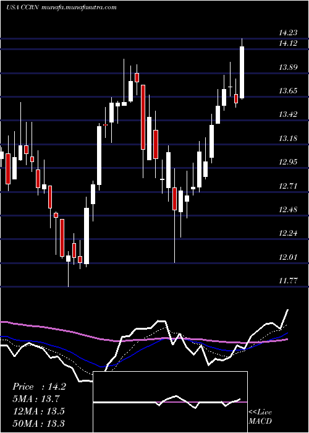Screen dimensions: 309x433
Task: Select the 13.18 price axis label
Action: pos(288,139)
